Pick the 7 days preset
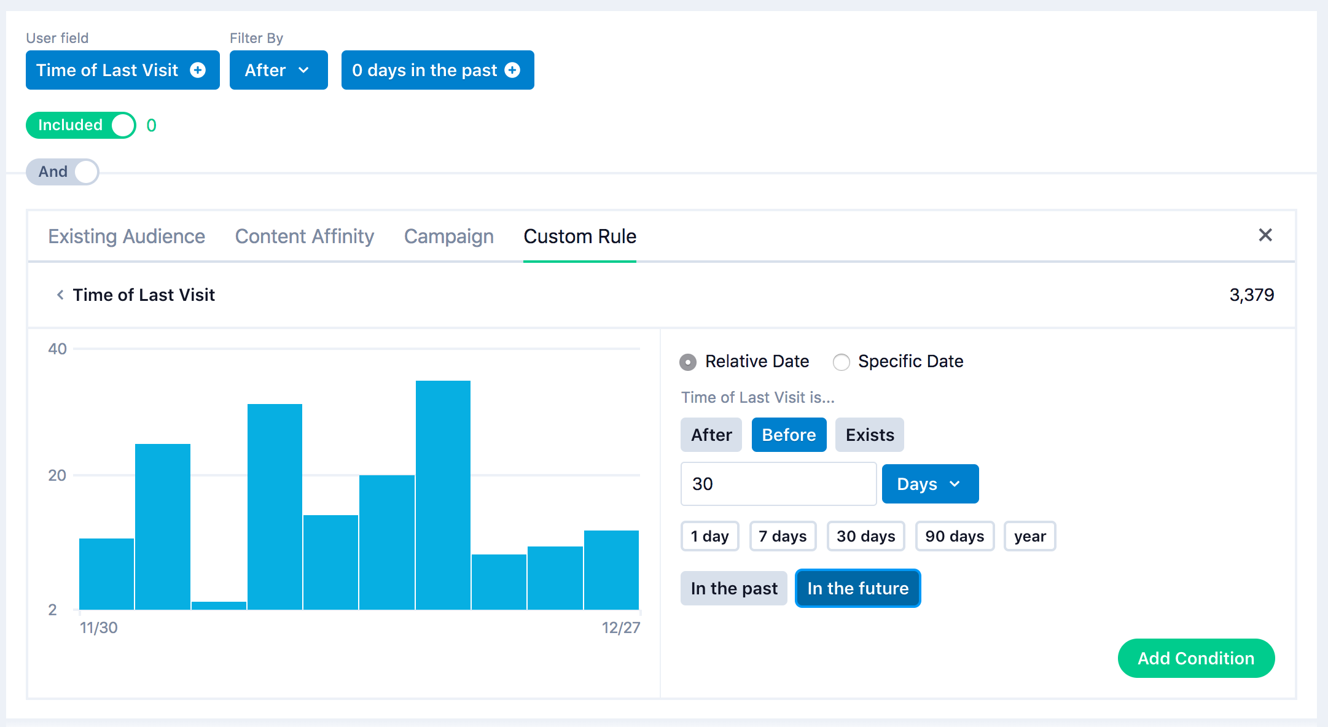 [x=782, y=537]
